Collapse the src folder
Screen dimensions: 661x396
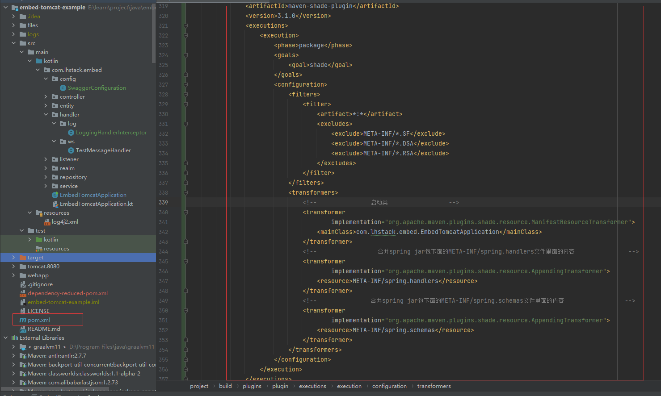click(x=13, y=43)
